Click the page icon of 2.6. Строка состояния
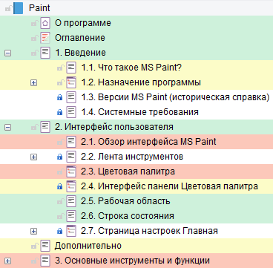The height and width of the screenshot is (268, 273). point(71,216)
